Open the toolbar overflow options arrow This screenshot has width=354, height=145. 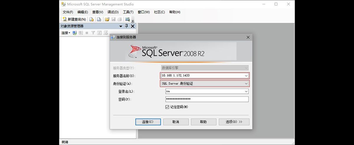click(x=133, y=20)
